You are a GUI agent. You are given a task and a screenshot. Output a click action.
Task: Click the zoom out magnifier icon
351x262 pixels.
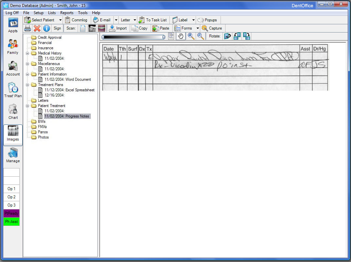pyautogui.click(x=201, y=36)
